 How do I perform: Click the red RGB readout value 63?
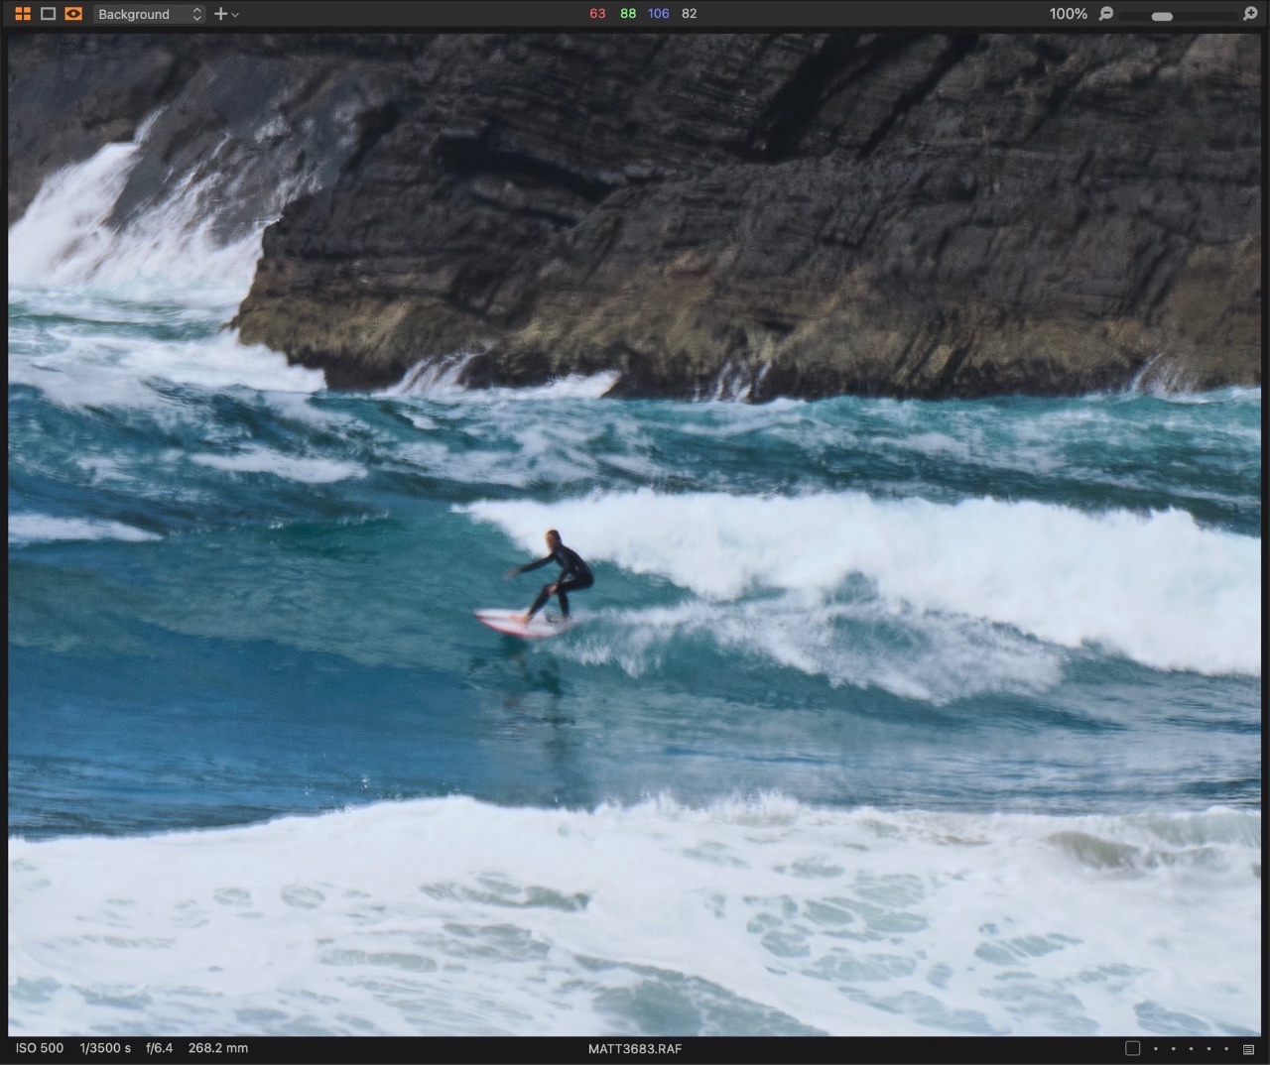point(597,14)
